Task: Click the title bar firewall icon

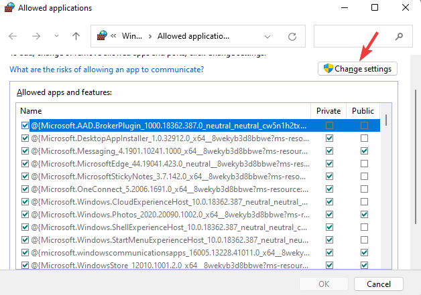Action: tap(9, 7)
